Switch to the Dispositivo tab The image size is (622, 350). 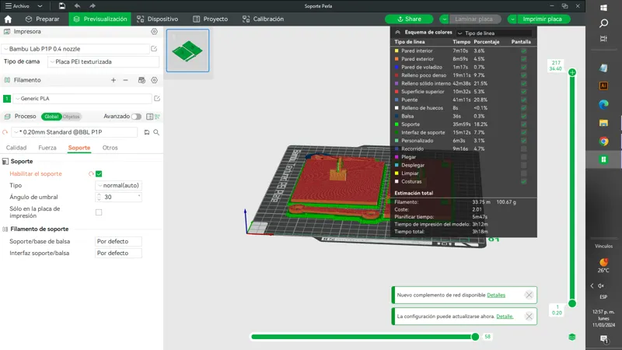[x=158, y=19]
